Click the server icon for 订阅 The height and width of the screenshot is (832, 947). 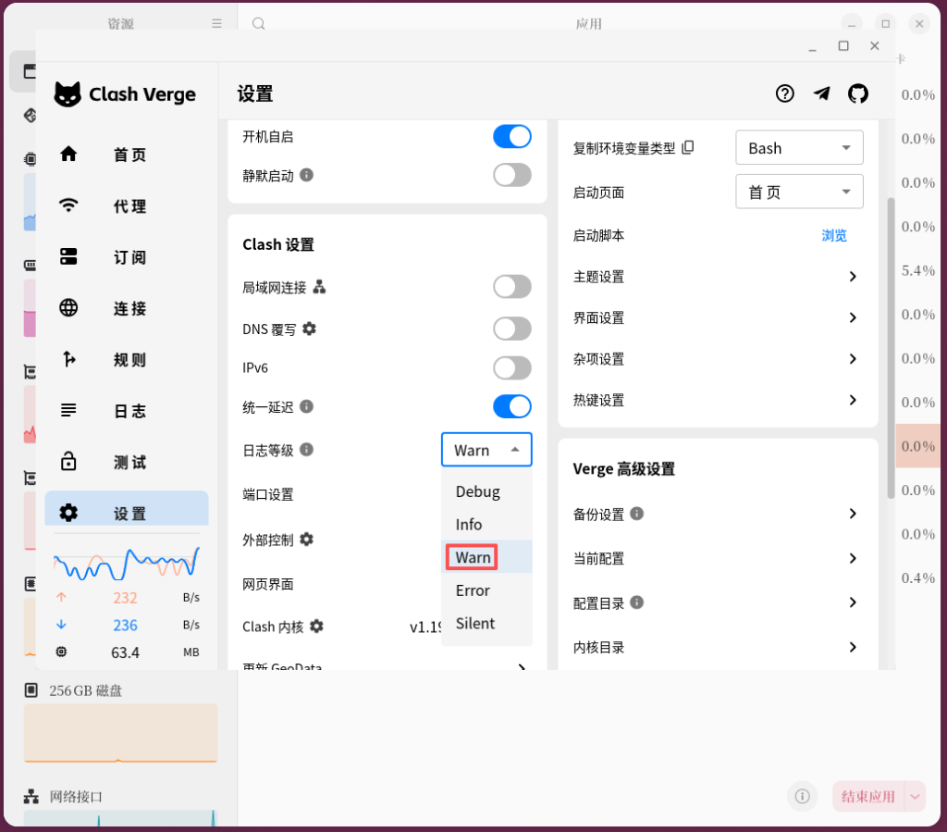(68, 256)
